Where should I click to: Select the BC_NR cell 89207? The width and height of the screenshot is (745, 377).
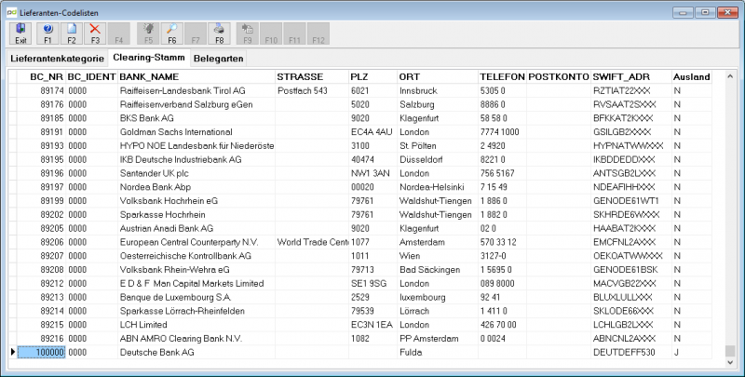[x=41, y=256]
